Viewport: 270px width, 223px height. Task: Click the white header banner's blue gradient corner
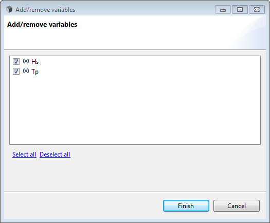click(249, 33)
